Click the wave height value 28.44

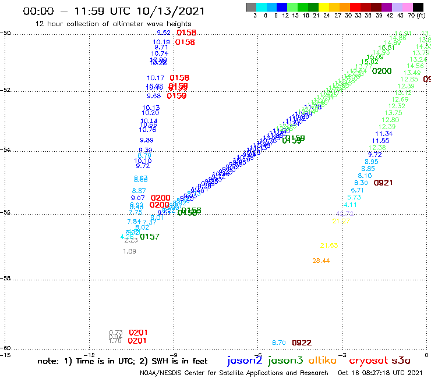(321, 261)
